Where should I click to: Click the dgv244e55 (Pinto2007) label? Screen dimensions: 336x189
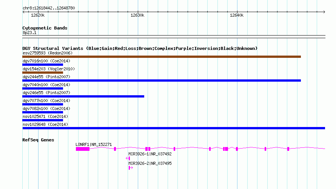pos(46,77)
